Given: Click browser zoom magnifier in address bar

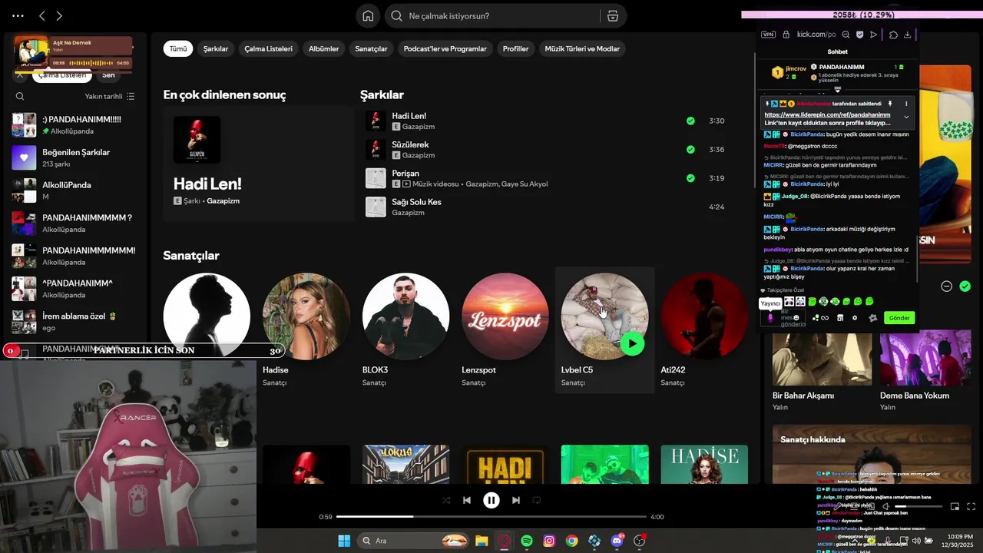Looking at the screenshot, I should pyautogui.click(x=846, y=35).
